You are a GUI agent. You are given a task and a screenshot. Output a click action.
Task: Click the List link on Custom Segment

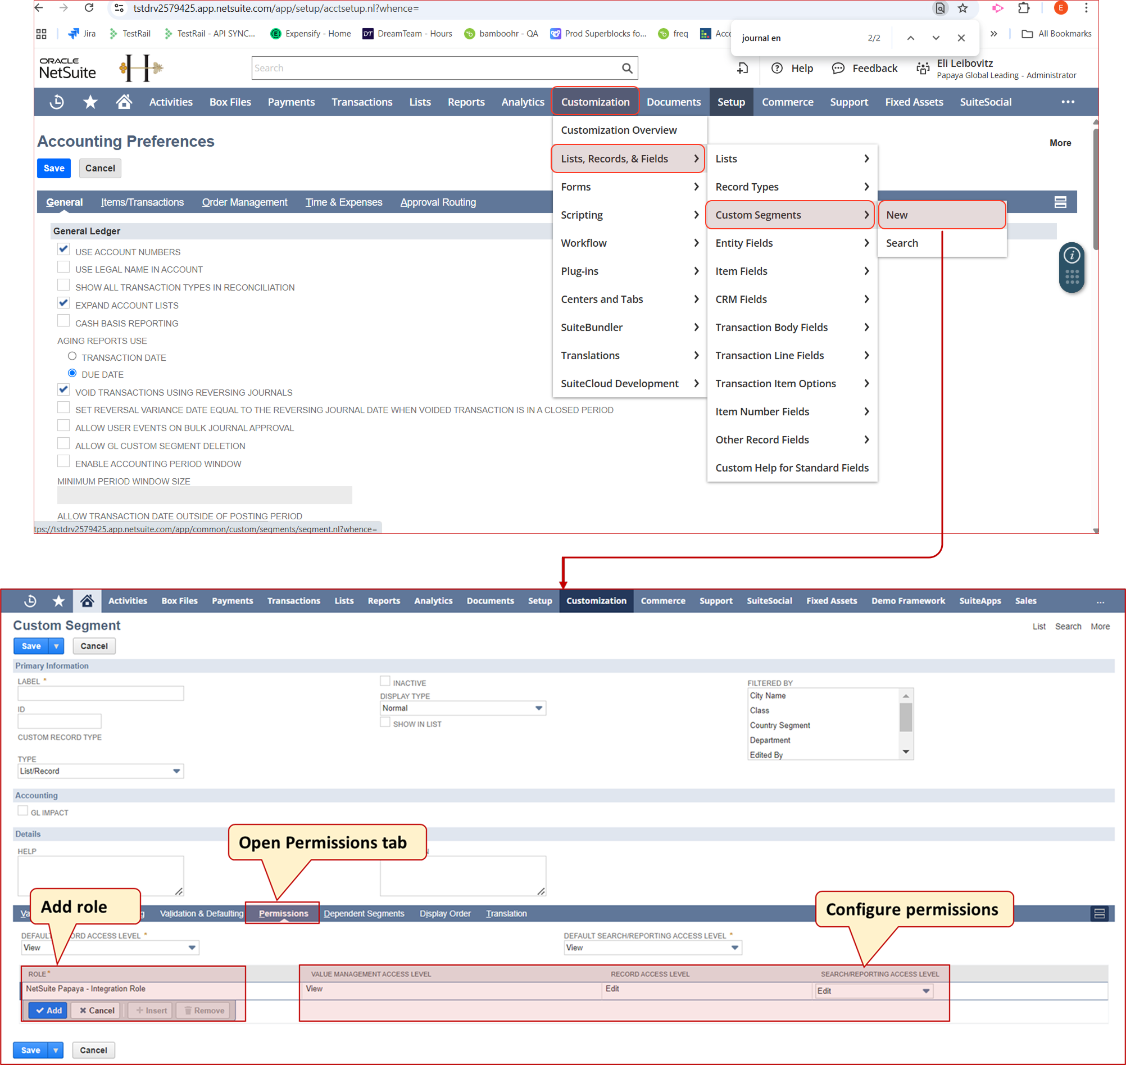pos(1038,626)
